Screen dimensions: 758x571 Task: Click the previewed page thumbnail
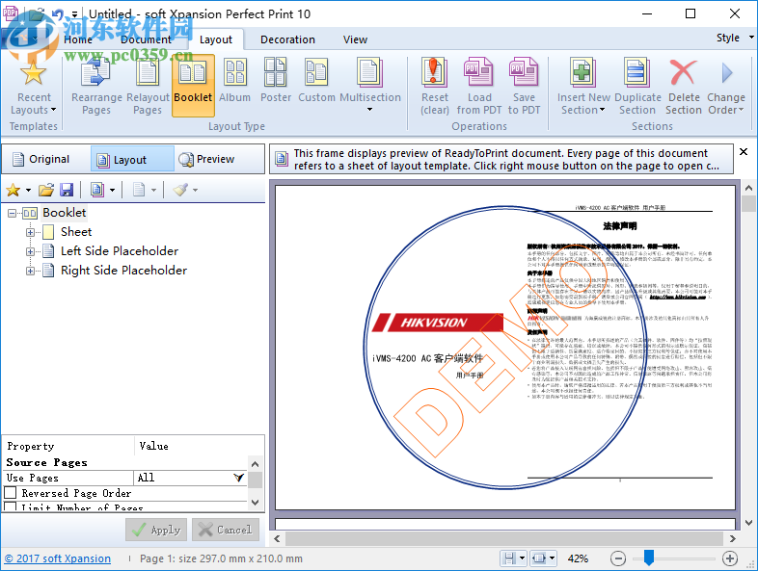tap(505, 348)
